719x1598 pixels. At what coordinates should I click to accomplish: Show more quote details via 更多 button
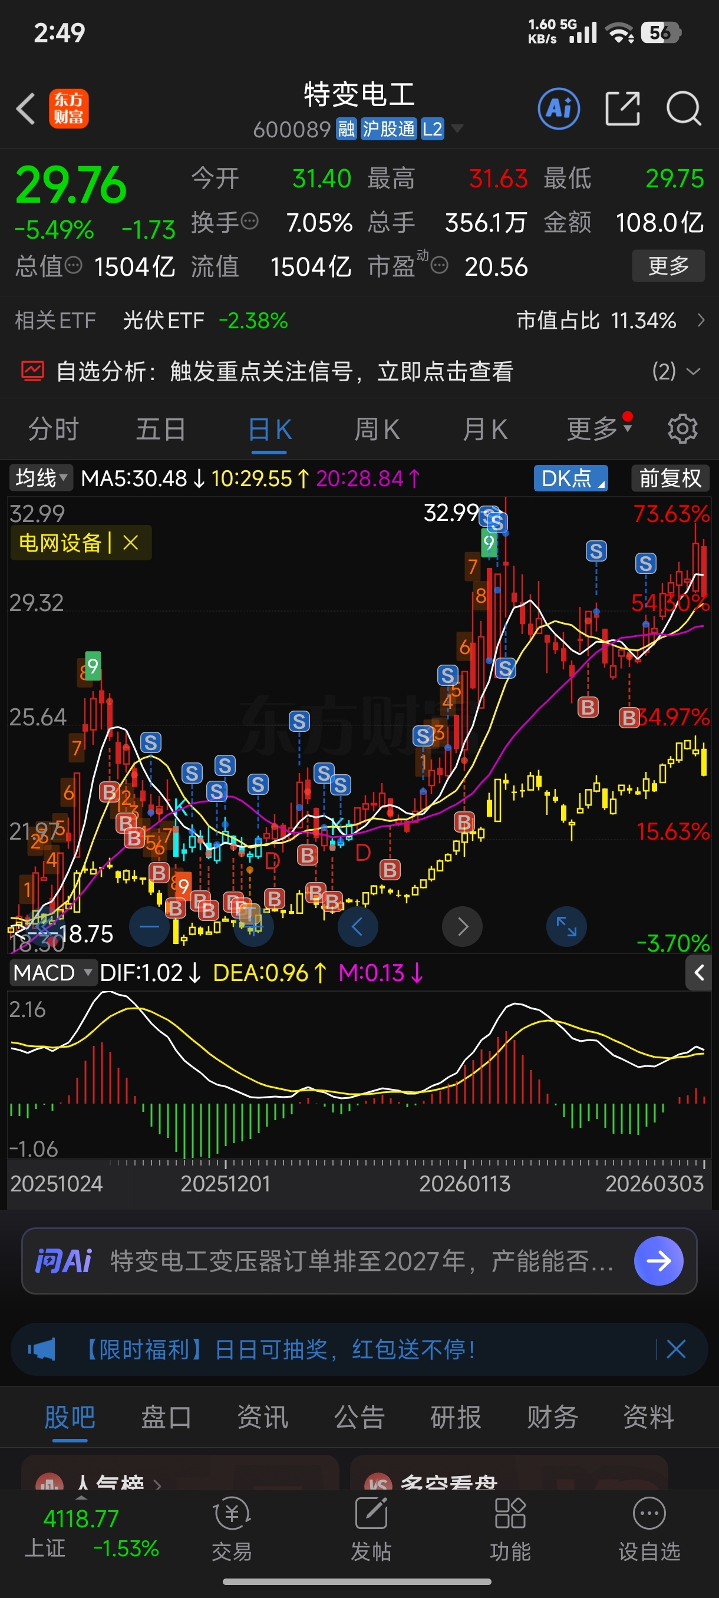(668, 266)
